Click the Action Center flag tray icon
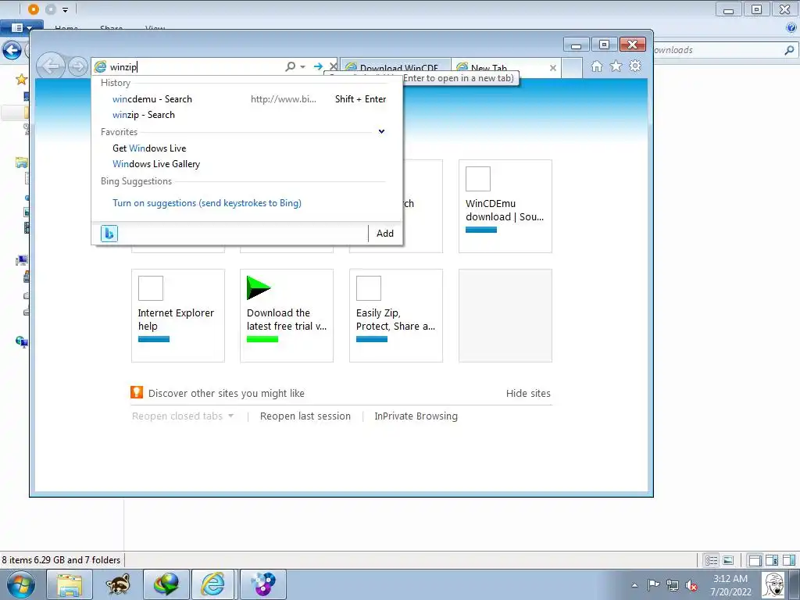Image resolution: width=800 pixels, height=600 pixels. tap(653, 585)
